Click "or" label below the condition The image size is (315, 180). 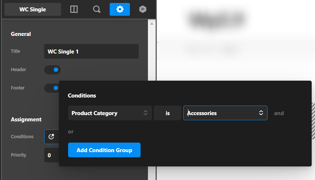(x=71, y=132)
